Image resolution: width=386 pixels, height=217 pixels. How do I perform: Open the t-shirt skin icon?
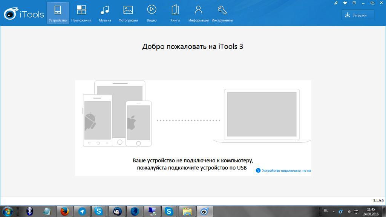345,3
